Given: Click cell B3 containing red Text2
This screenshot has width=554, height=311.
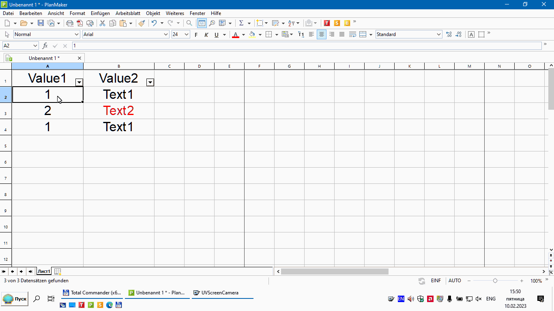Looking at the screenshot, I should pos(118,111).
